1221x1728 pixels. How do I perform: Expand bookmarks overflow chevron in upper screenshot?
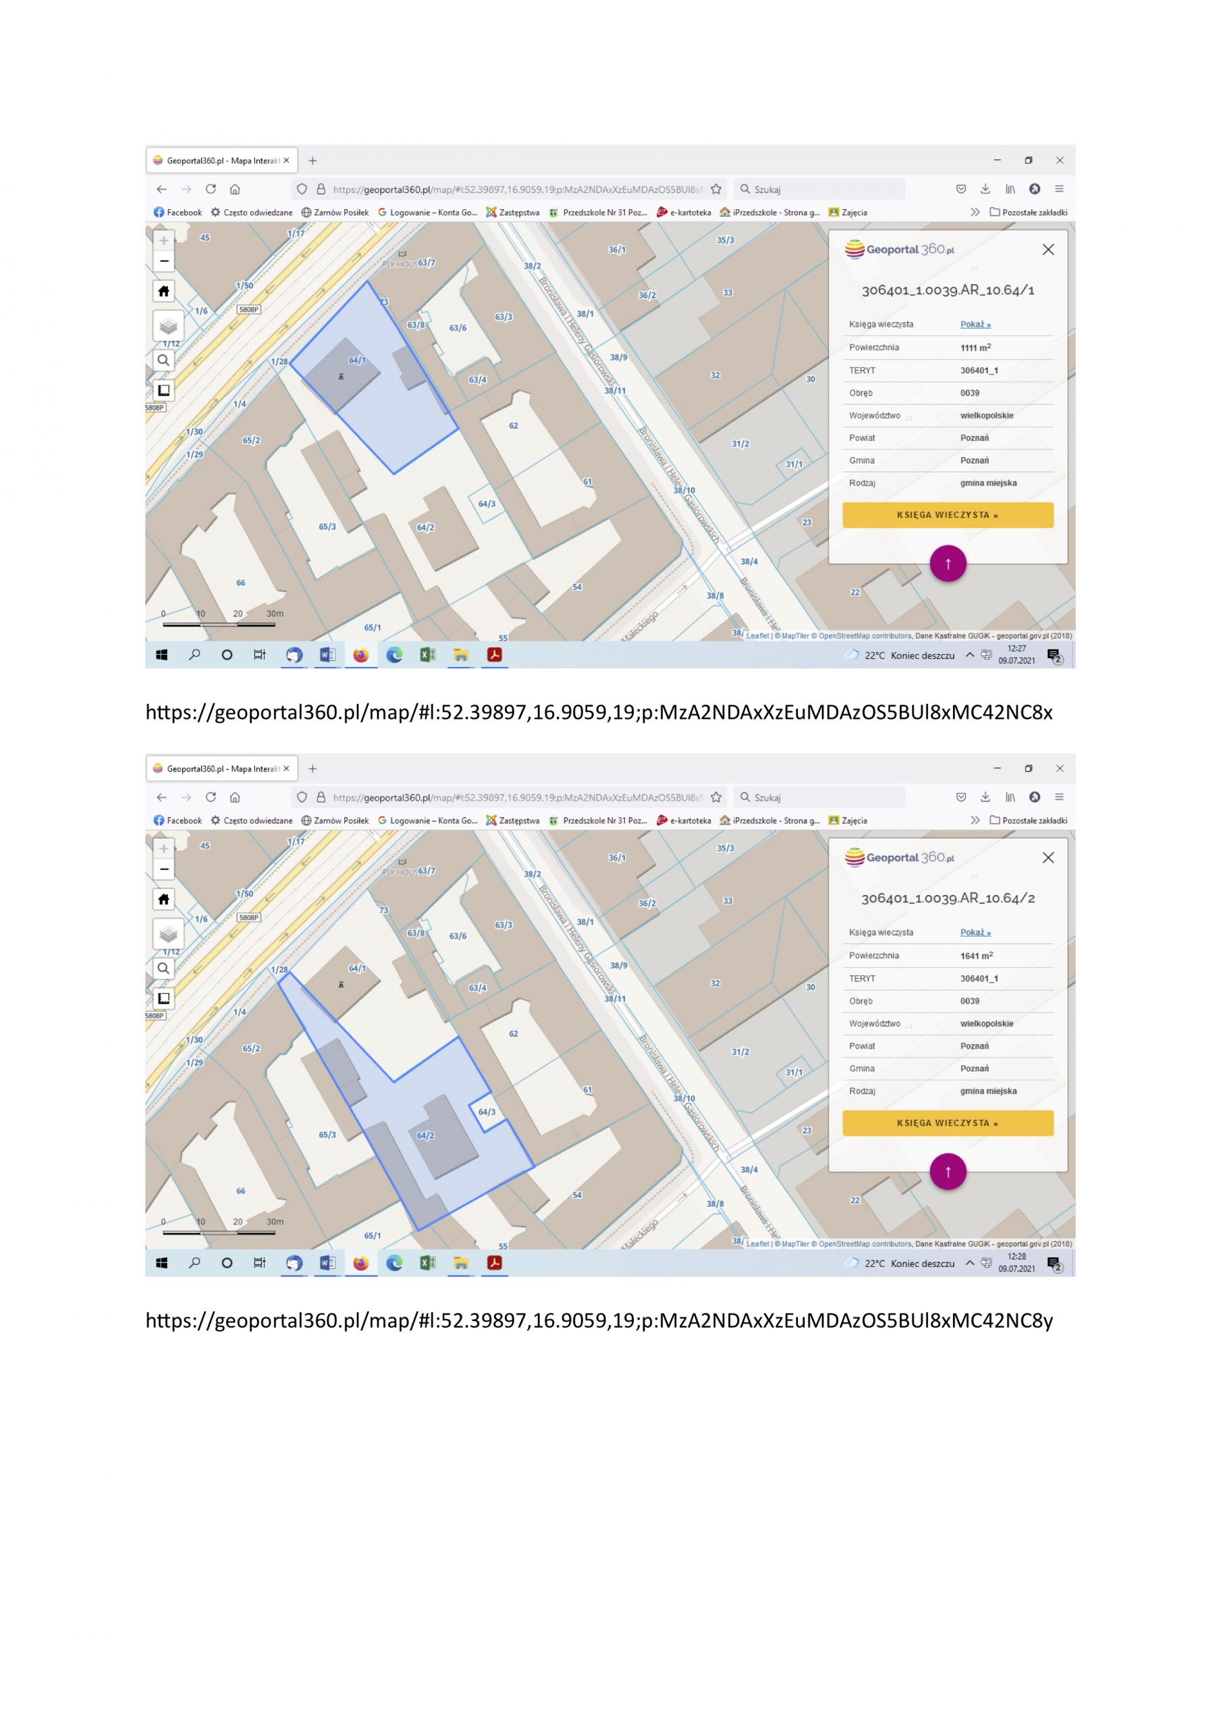click(975, 212)
